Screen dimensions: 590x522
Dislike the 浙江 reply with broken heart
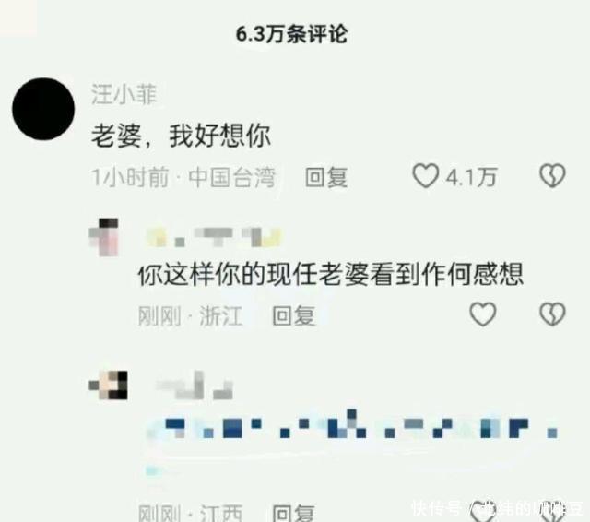pyautogui.click(x=552, y=314)
